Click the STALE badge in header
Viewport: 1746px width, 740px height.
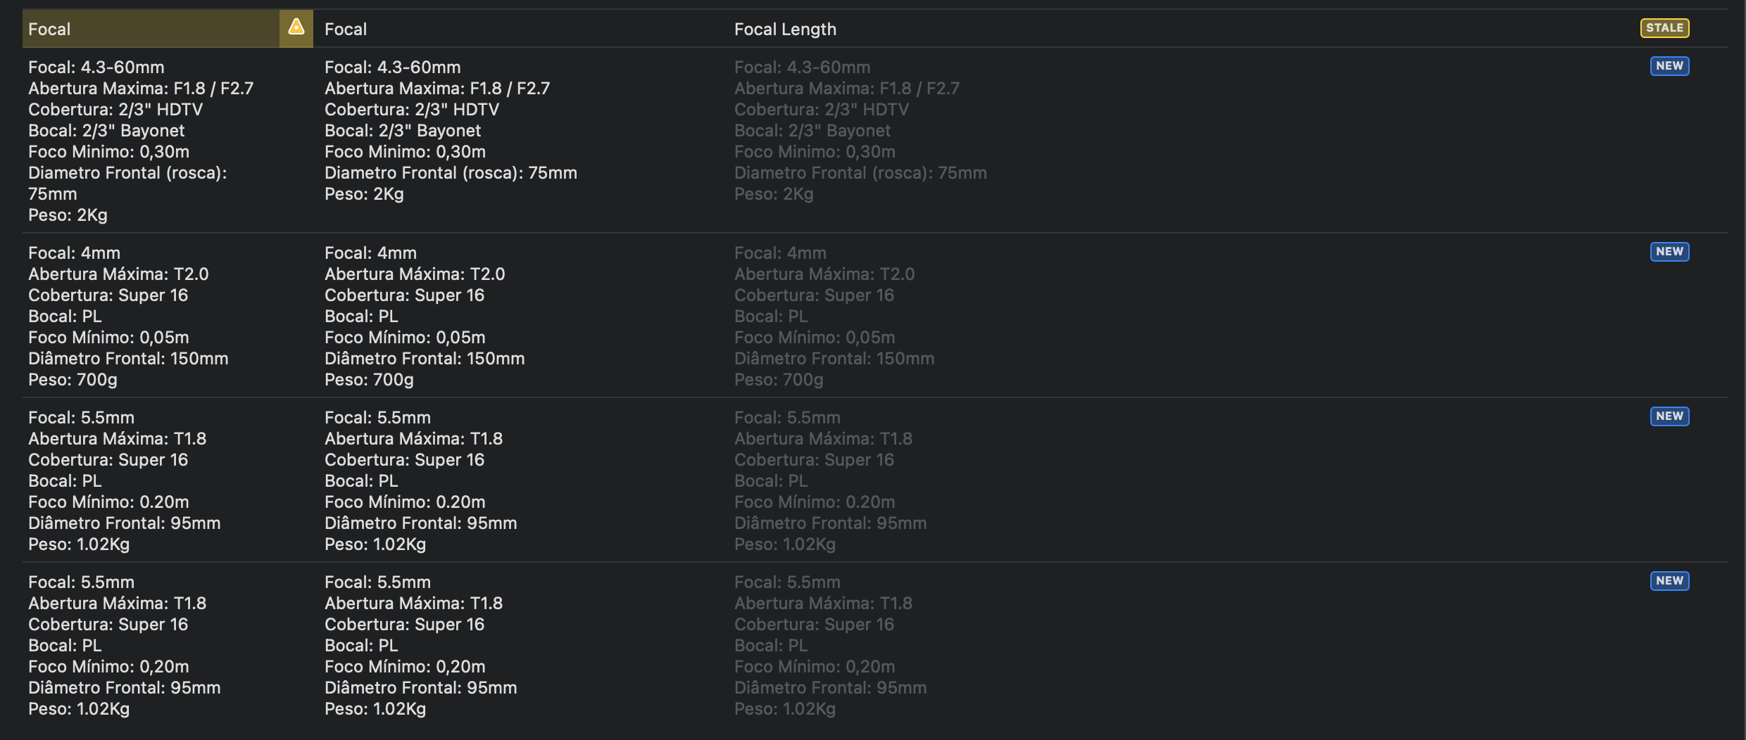pyautogui.click(x=1664, y=28)
